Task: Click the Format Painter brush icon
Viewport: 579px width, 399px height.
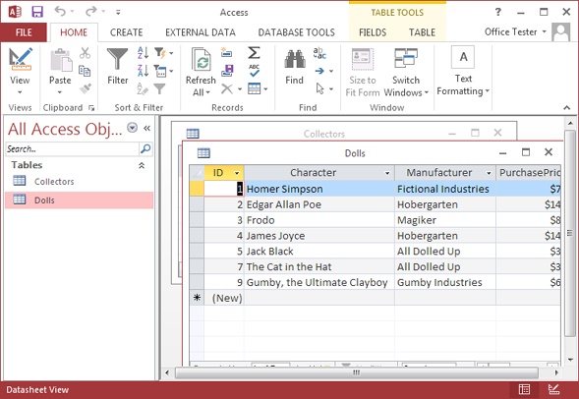Action: (x=85, y=88)
